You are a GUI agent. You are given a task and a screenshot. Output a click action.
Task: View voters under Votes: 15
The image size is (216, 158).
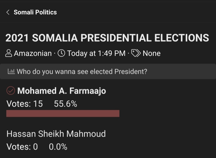tap(25, 104)
